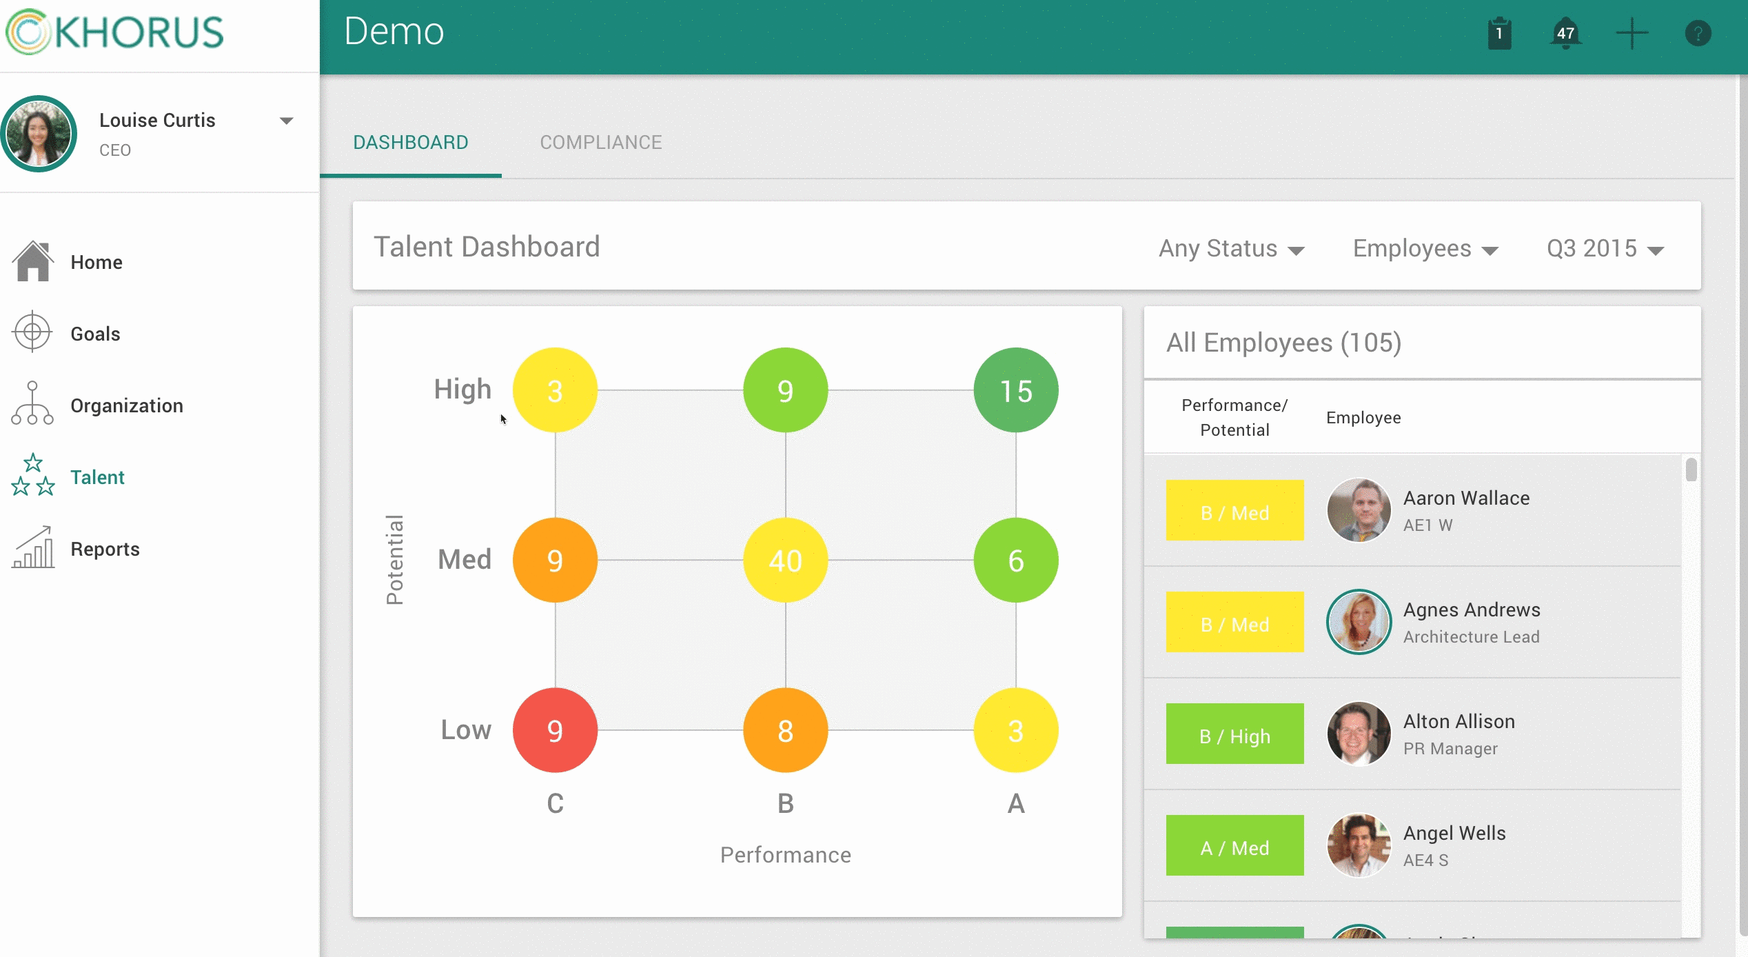Click the Khorus logo
Screen dimensions: 1748x957
coord(114,32)
